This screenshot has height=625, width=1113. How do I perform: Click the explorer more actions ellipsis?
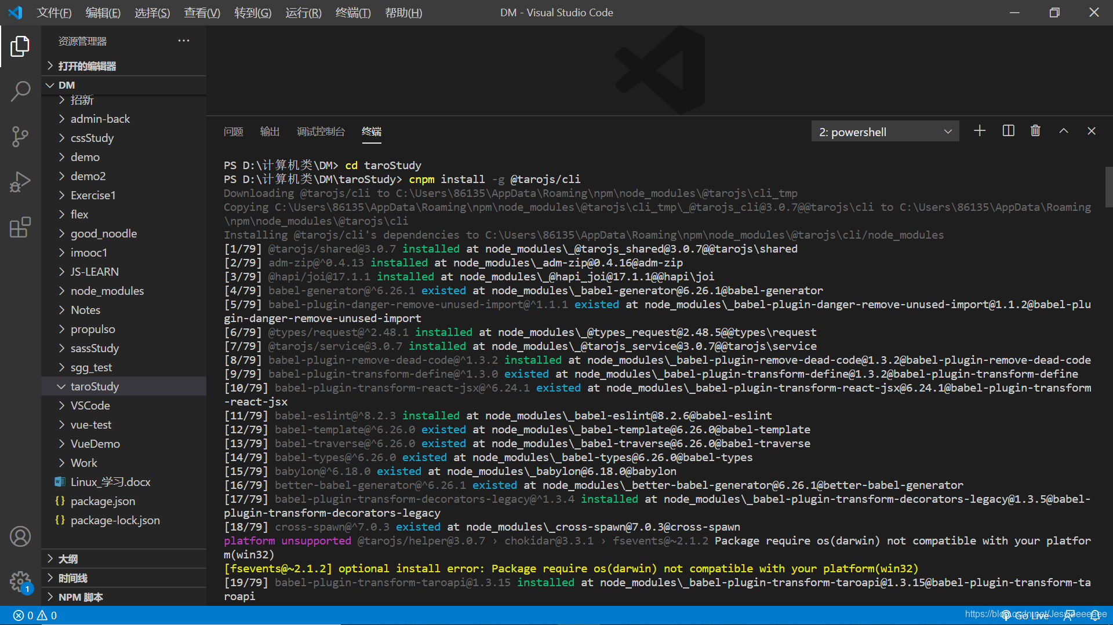pyautogui.click(x=184, y=41)
